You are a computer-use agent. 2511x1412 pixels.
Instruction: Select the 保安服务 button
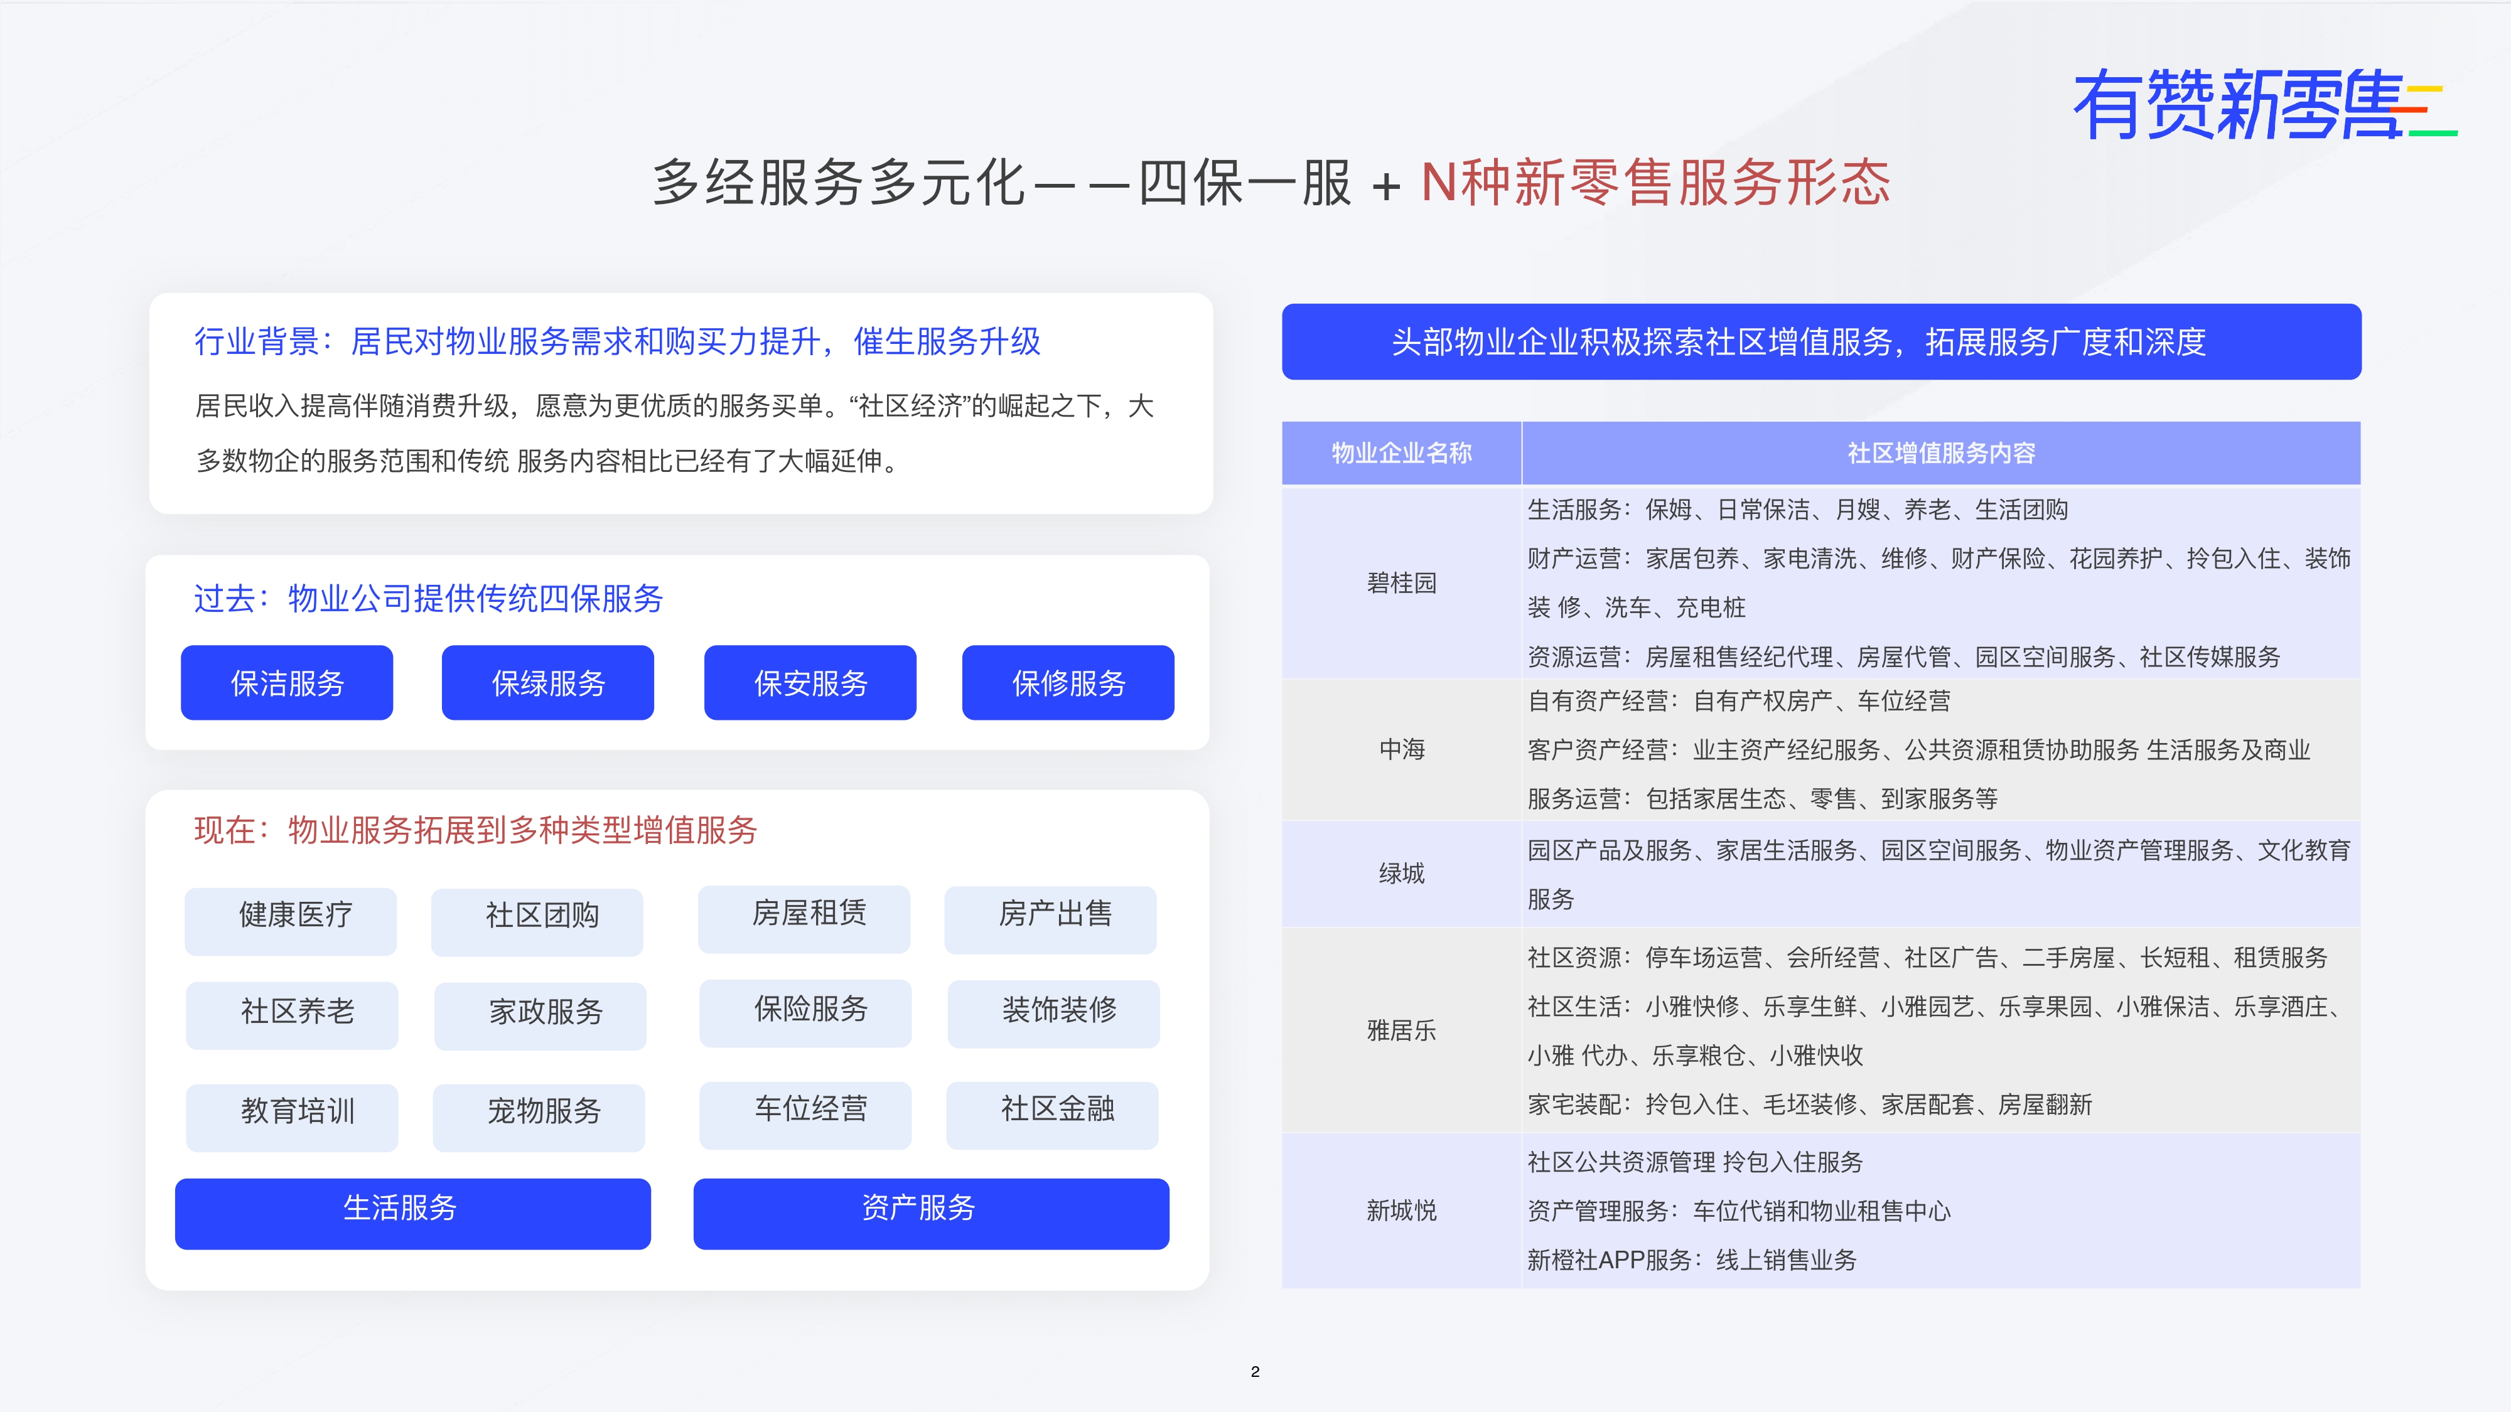tap(810, 682)
